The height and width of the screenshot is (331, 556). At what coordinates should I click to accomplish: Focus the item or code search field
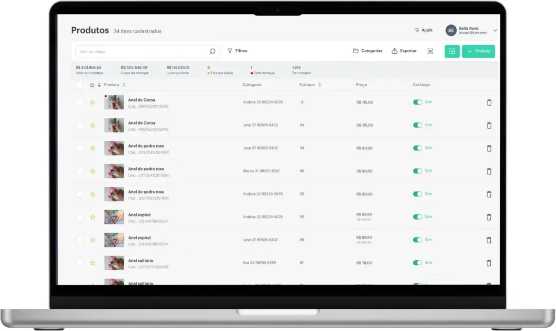coord(142,51)
